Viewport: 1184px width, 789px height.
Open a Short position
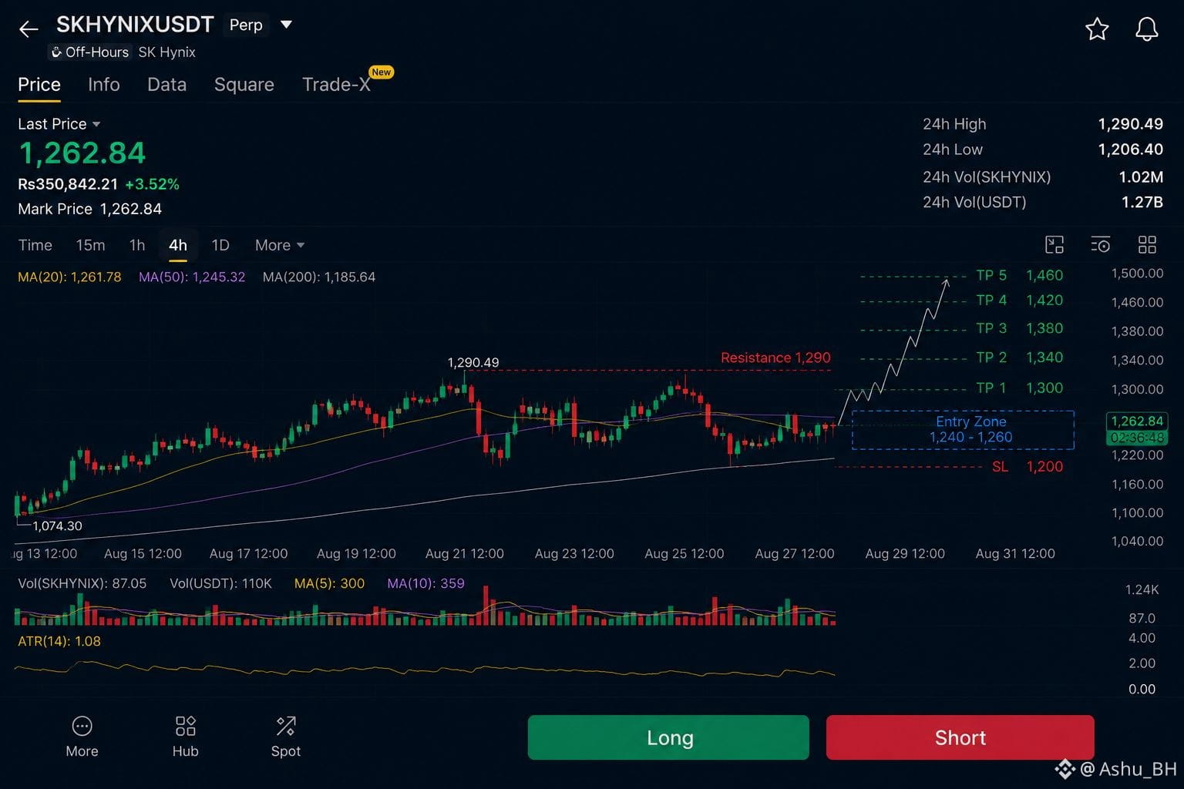click(x=960, y=737)
